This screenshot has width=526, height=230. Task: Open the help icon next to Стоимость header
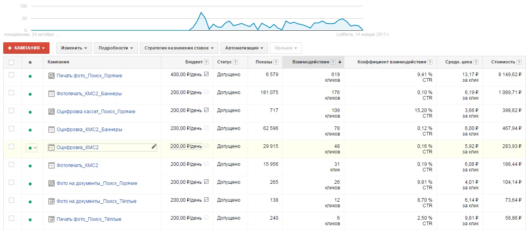point(519,62)
